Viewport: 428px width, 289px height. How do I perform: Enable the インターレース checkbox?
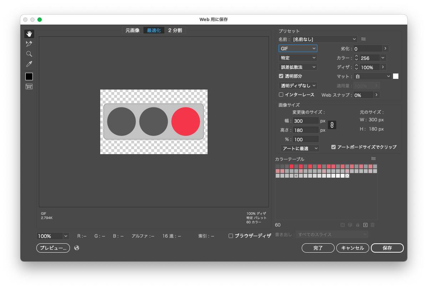tap(281, 95)
